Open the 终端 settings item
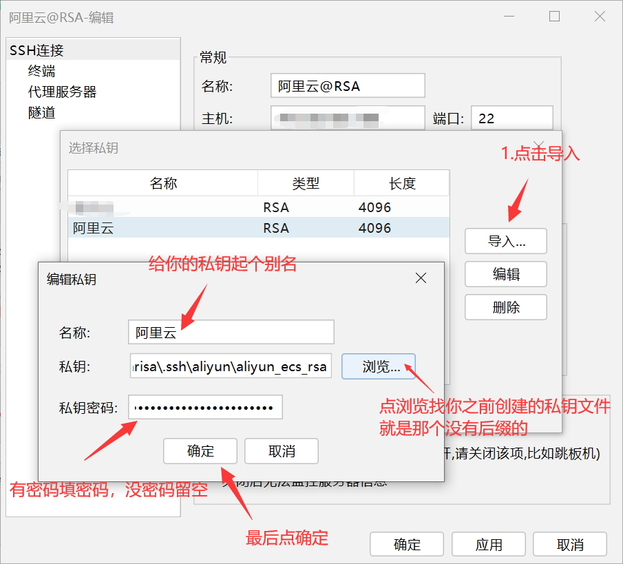The width and height of the screenshot is (623, 564). (41, 71)
